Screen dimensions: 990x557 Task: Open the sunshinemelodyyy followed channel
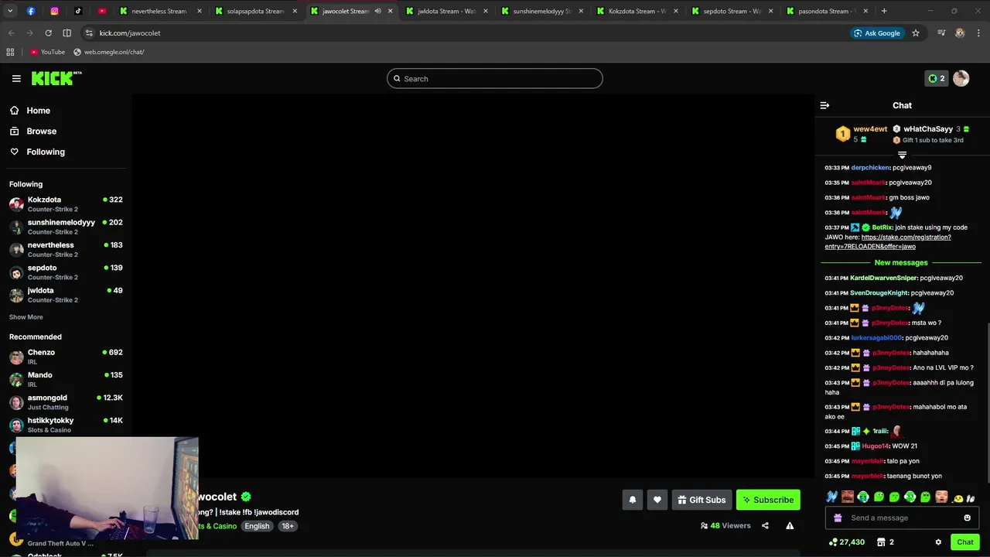(x=66, y=227)
